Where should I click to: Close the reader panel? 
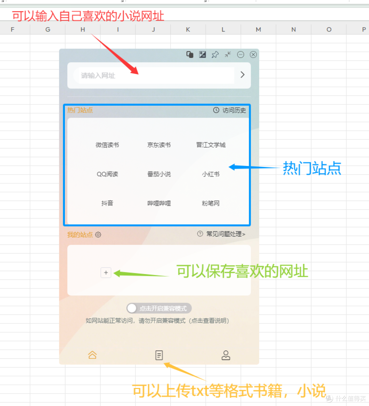pyautogui.click(x=253, y=55)
